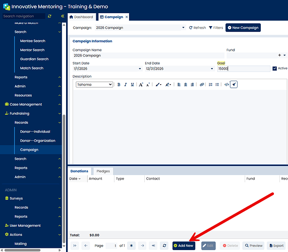Click the Bold formatting icon

[x=119, y=85]
